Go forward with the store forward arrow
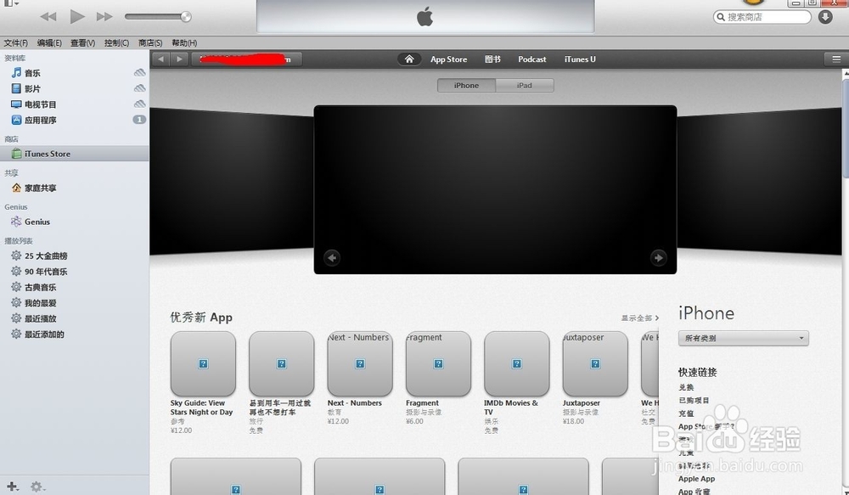This screenshot has width=849, height=495. click(179, 59)
